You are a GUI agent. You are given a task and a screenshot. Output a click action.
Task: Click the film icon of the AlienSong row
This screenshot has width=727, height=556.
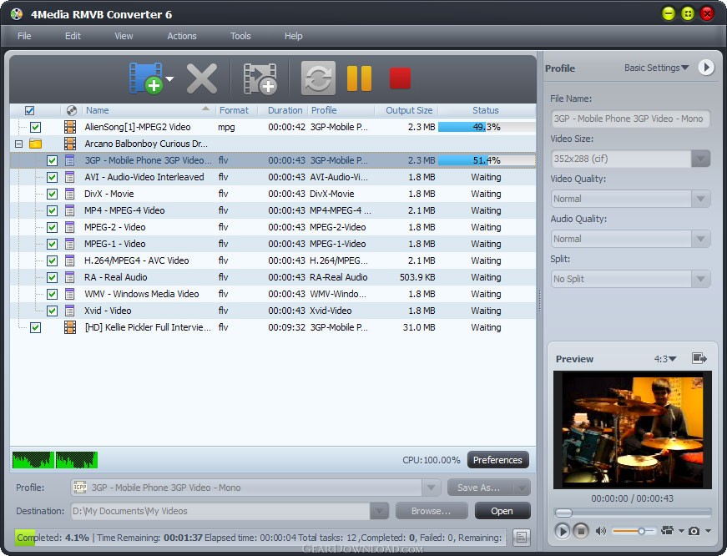pyautogui.click(x=70, y=127)
